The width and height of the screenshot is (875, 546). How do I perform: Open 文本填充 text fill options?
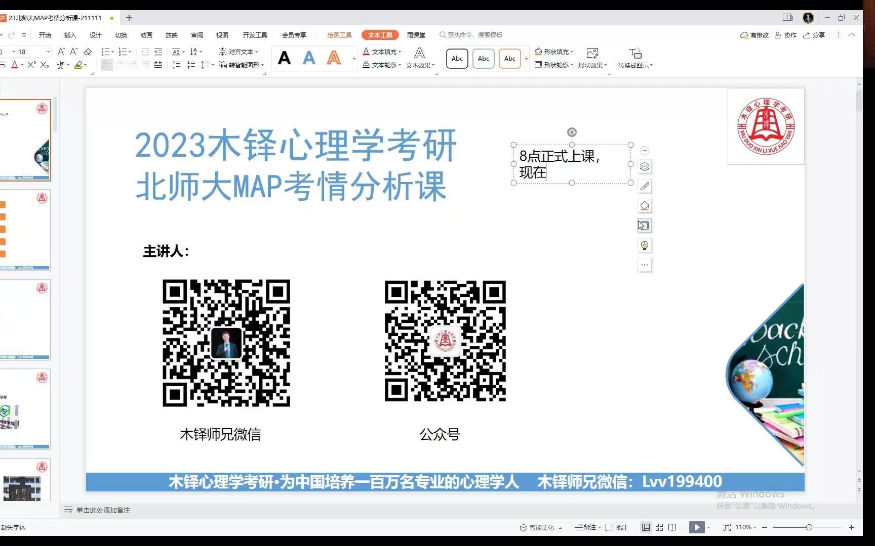(382, 52)
